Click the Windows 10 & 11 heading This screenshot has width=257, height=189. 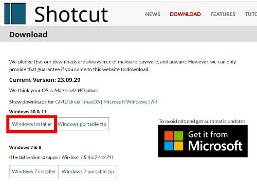click(28, 112)
